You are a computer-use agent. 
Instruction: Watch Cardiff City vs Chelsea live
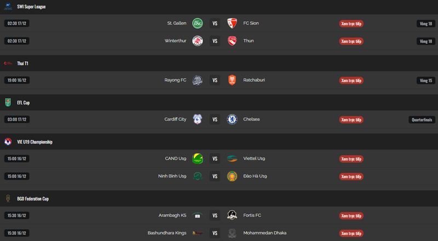pyautogui.click(x=351, y=120)
